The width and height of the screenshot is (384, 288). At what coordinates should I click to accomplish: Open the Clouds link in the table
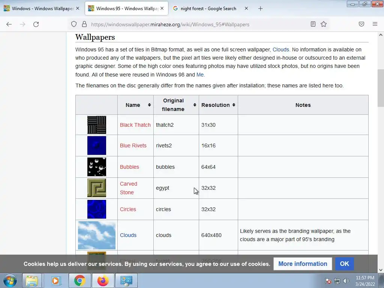pyautogui.click(x=128, y=235)
